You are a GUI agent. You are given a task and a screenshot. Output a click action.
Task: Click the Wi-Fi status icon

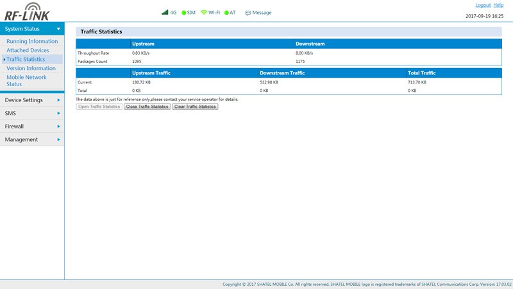[204, 12]
